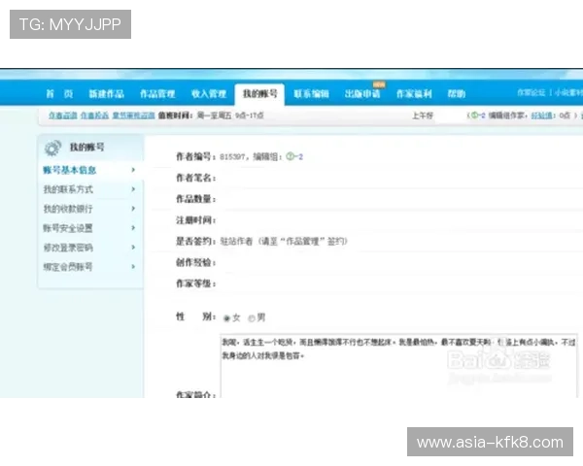Image resolution: width=583 pixels, height=466 pixels.
Task: Click the arrow next to 账号基本信息
Action: 133,170
